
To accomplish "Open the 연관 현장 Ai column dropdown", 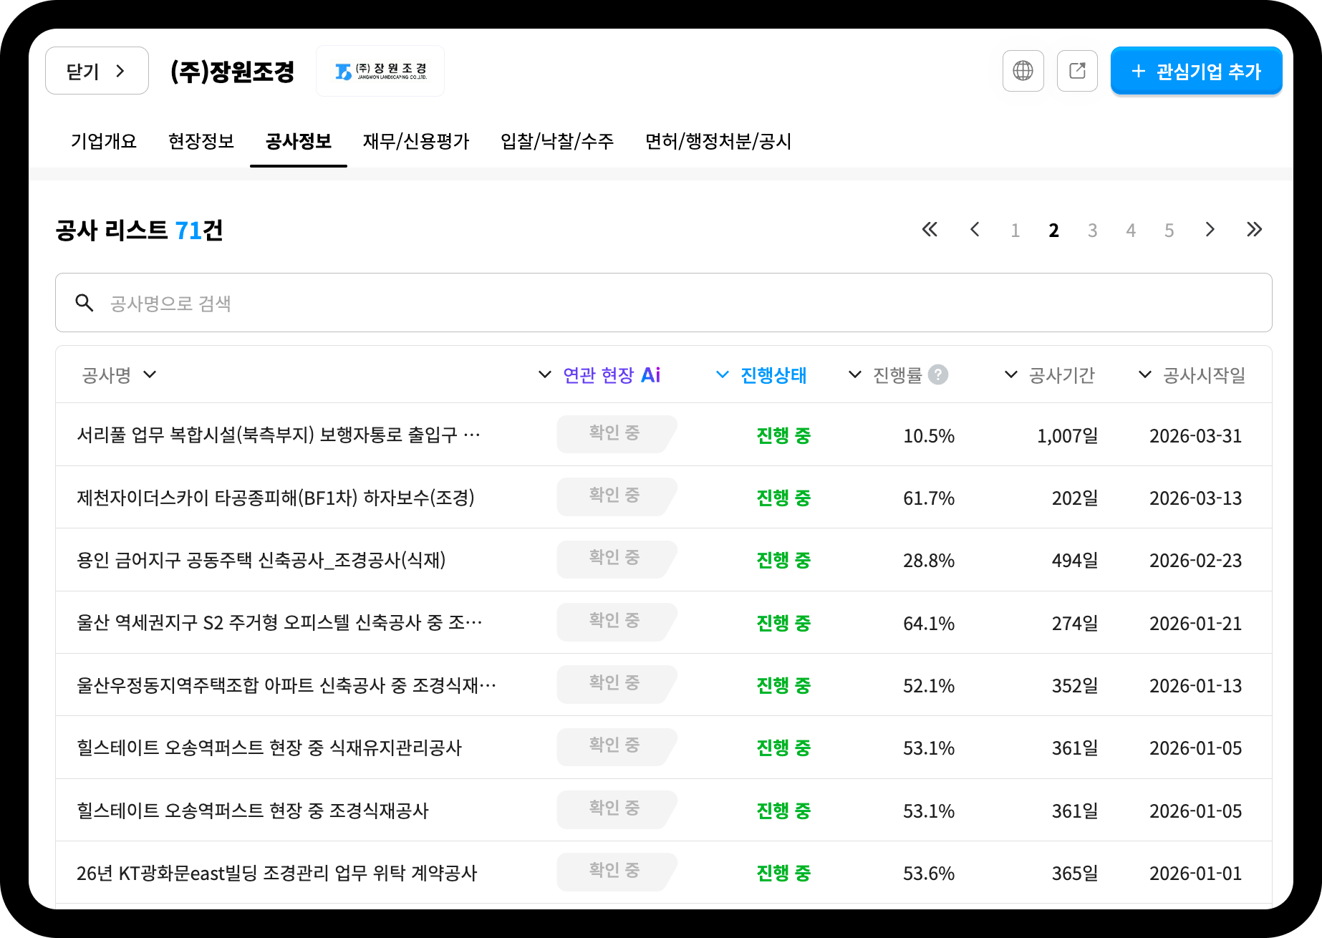I will click(x=544, y=374).
